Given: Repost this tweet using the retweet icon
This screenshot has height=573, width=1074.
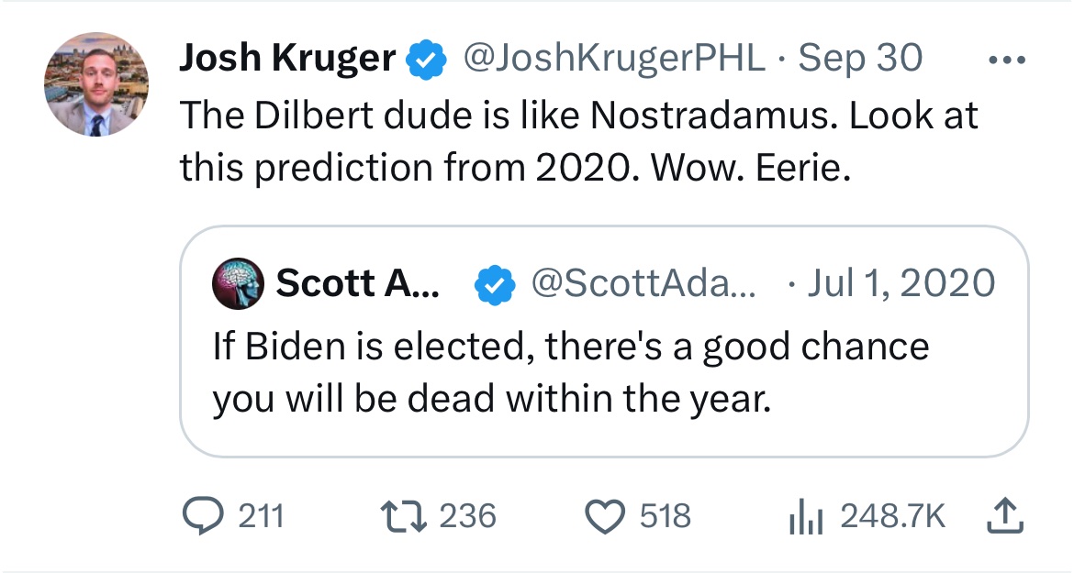Looking at the screenshot, I should (x=403, y=516).
